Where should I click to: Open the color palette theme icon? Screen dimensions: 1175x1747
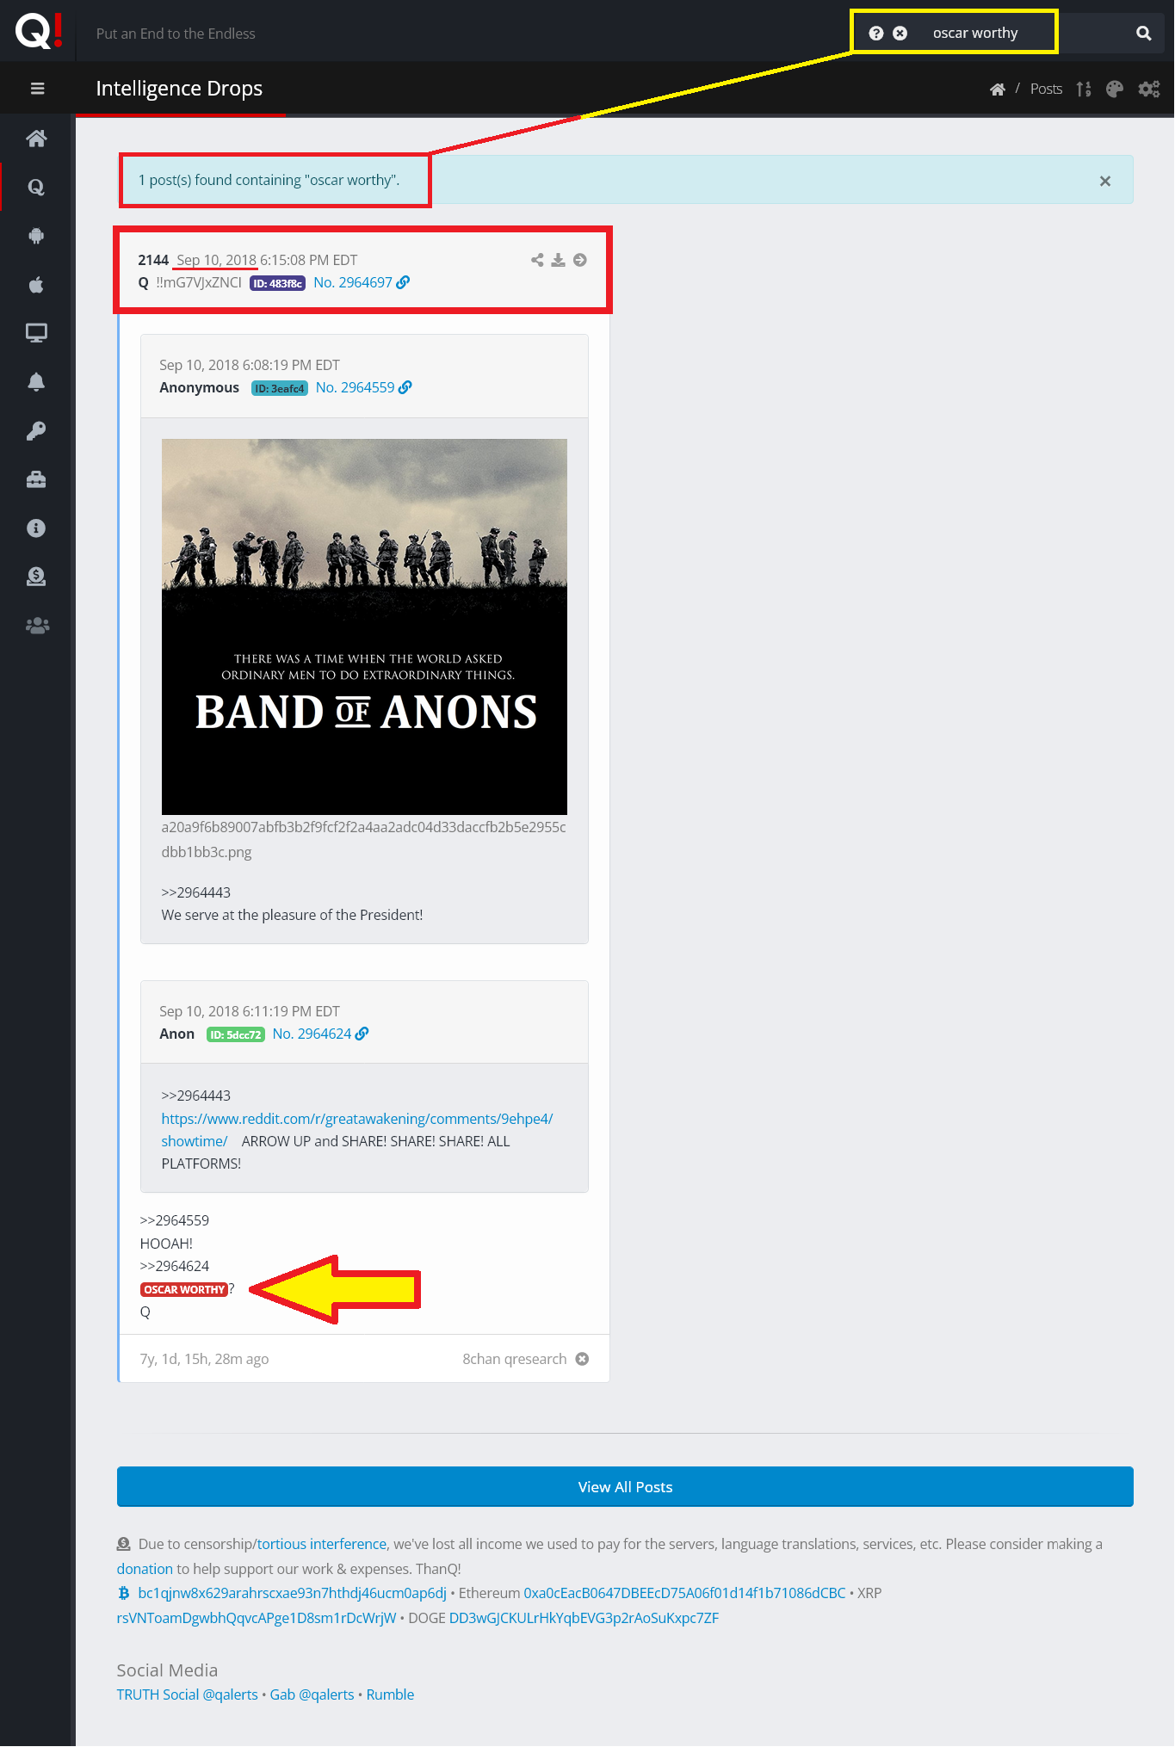pyautogui.click(x=1114, y=89)
